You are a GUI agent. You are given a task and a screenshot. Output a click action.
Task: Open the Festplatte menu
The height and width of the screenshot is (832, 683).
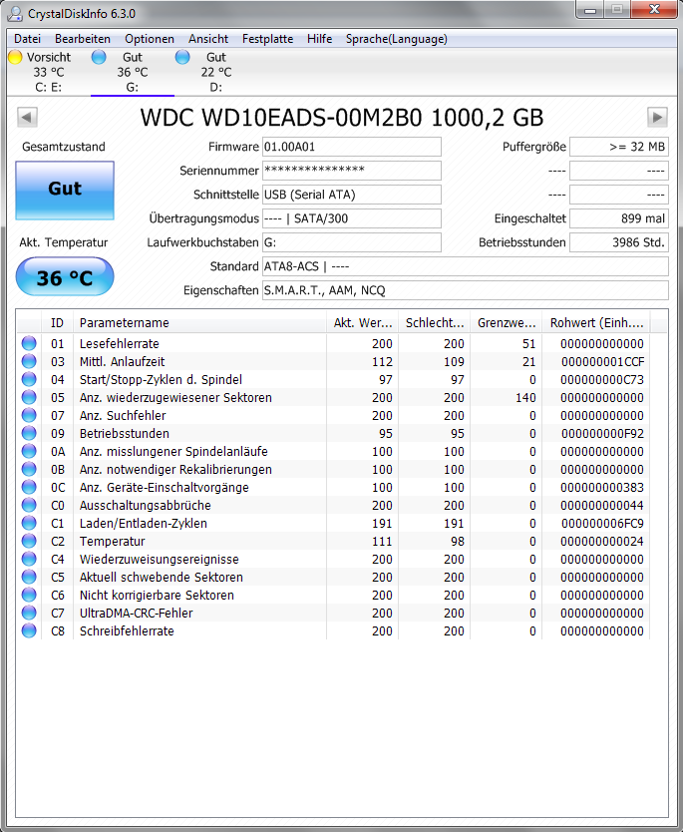click(x=267, y=39)
